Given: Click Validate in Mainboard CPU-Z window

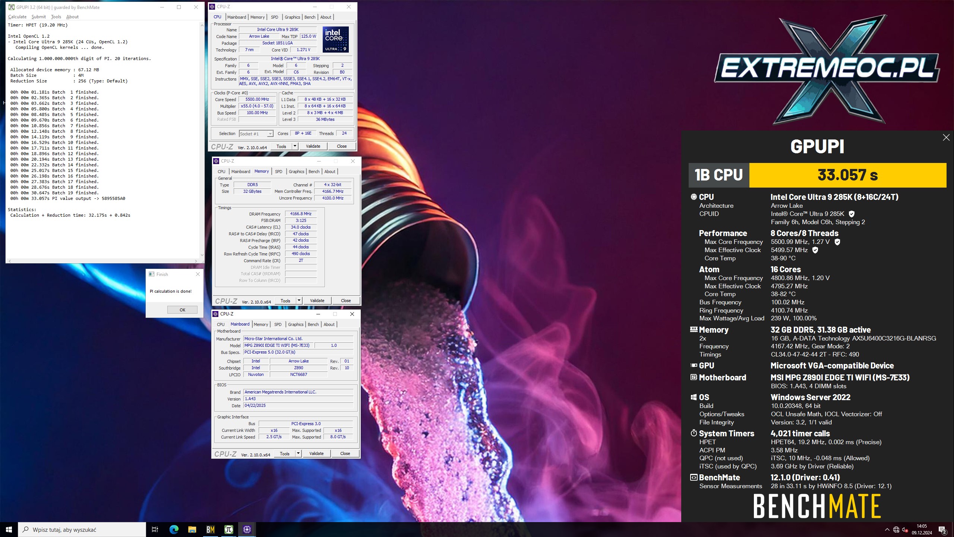Looking at the screenshot, I should point(316,453).
